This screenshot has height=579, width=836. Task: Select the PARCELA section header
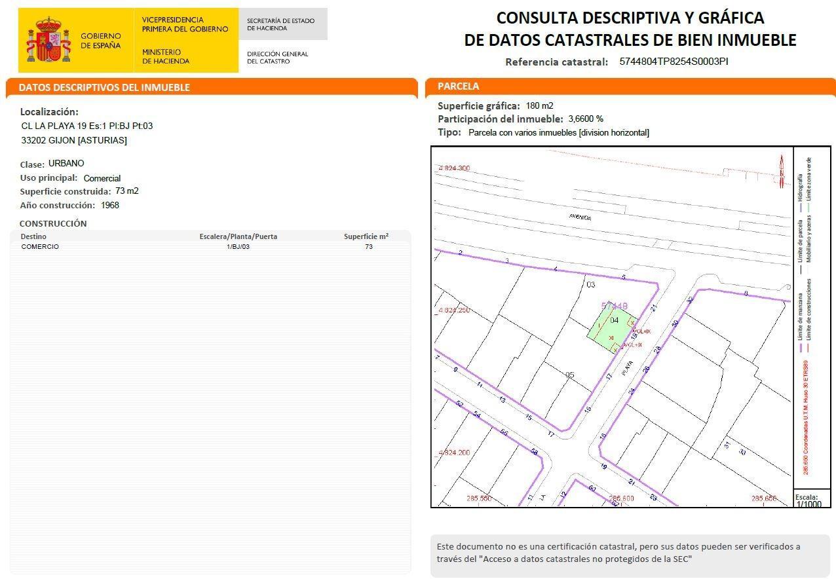point(458,86)
